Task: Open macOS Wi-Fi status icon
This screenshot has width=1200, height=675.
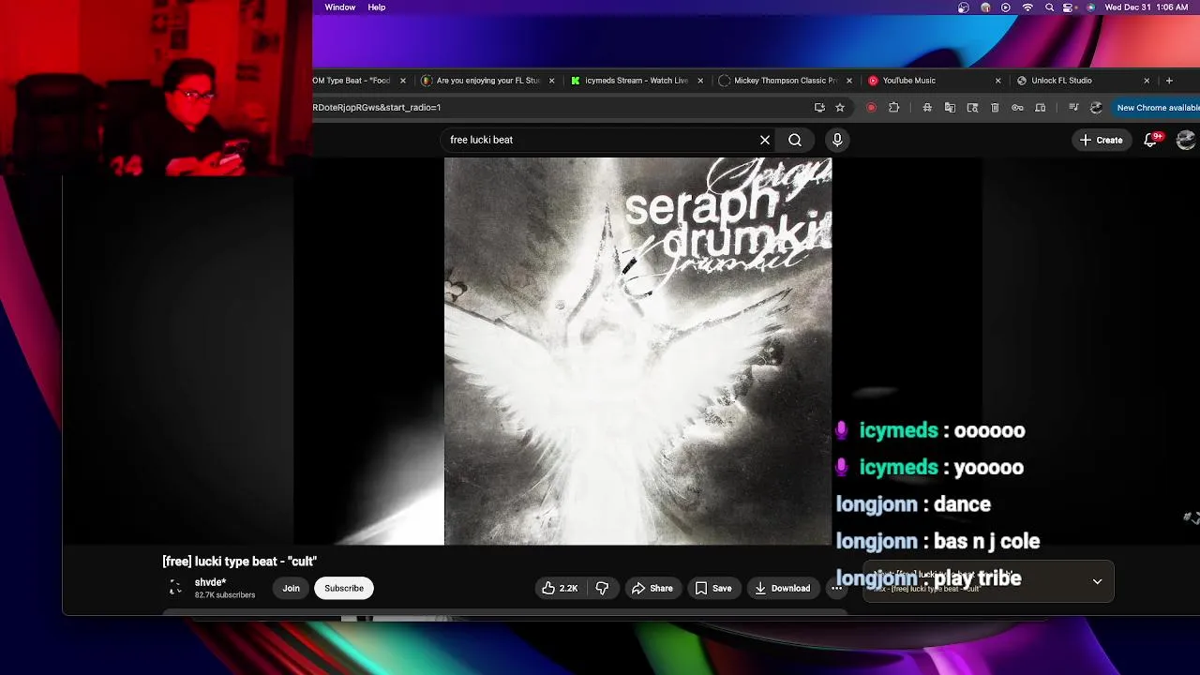Action: [x=1027, y=7]
